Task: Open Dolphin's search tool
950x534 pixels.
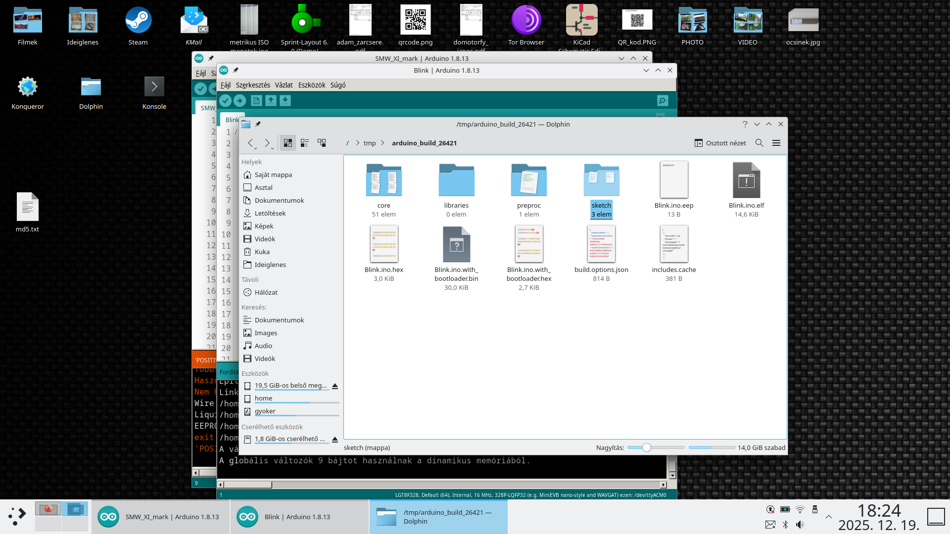Action: pyautogui.click(x=760, y=143)
